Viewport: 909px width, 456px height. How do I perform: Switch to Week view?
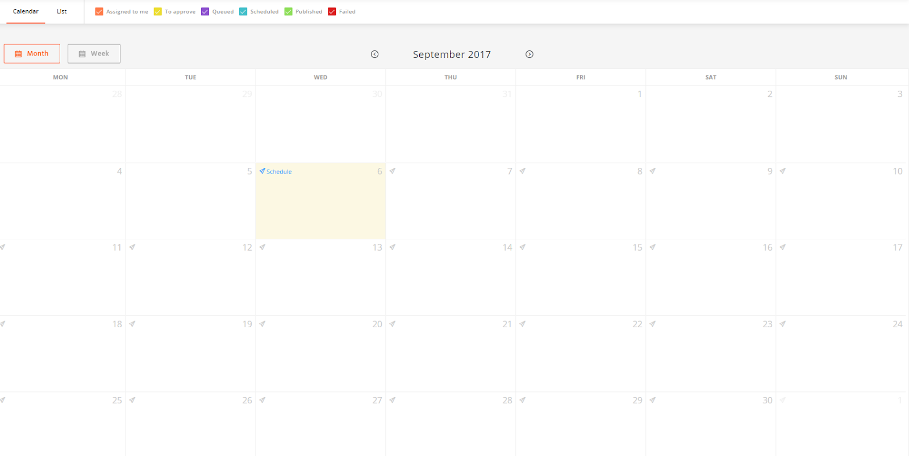94,53
